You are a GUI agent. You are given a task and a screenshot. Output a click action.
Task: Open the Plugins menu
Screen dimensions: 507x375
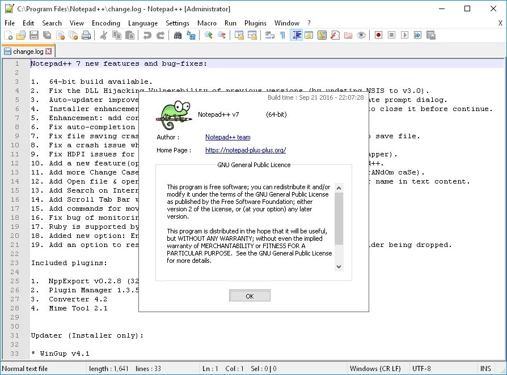click(x=255, y=23)
